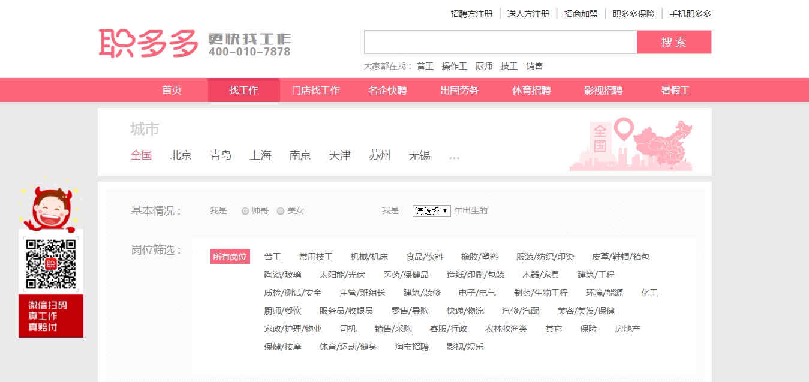Open the 请选择 birth year dropdown
This screenshot has width=809, height=382.
(431, 210)
